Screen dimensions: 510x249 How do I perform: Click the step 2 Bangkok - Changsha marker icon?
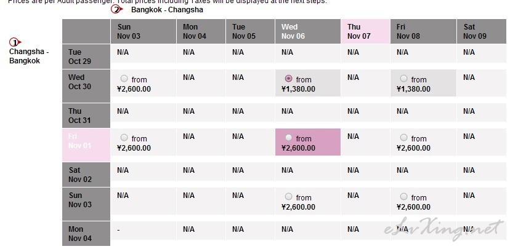tap(117, 9)
